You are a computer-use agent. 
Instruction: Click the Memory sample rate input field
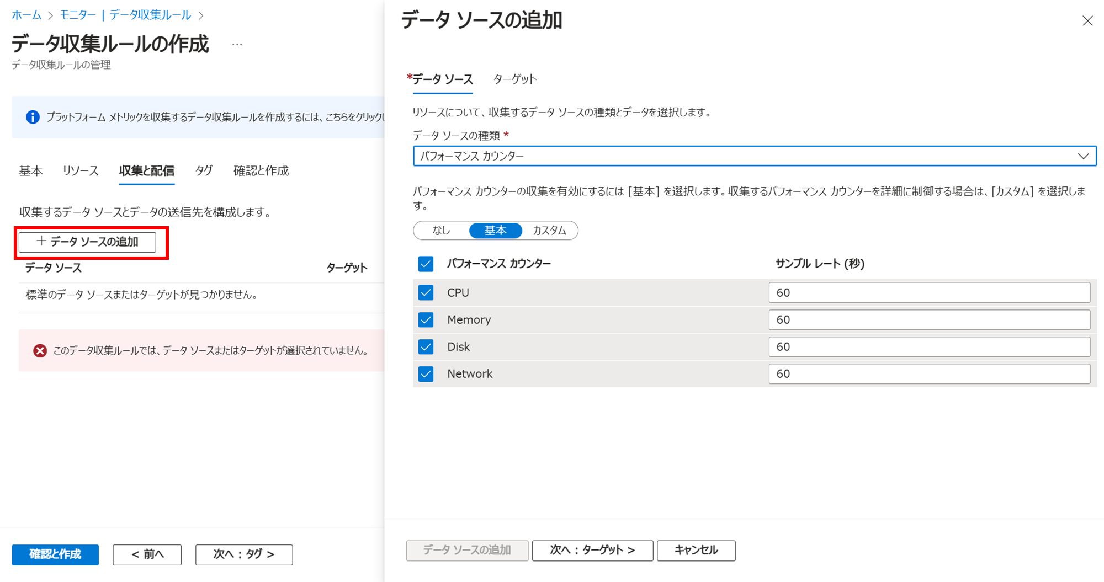(930, 319)
